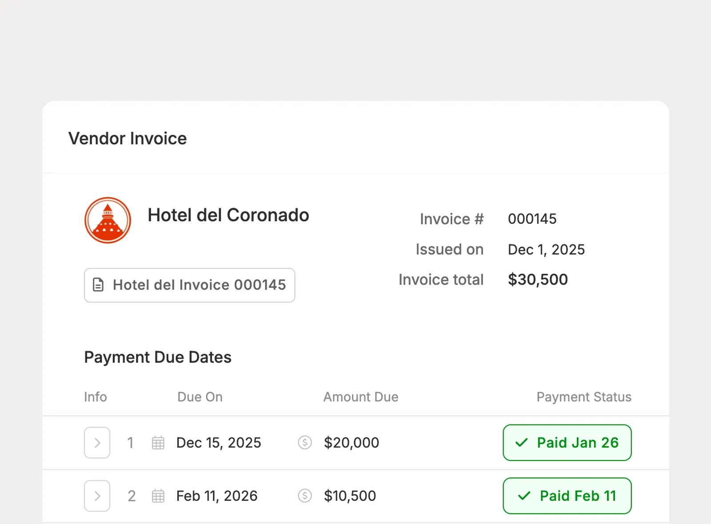Select the Dec 15, 2025 due date
711x524 pixels.
tap(219, 443)
